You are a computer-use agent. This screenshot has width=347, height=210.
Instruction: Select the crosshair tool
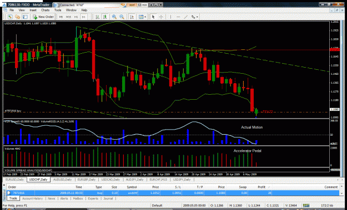[161, 17]
